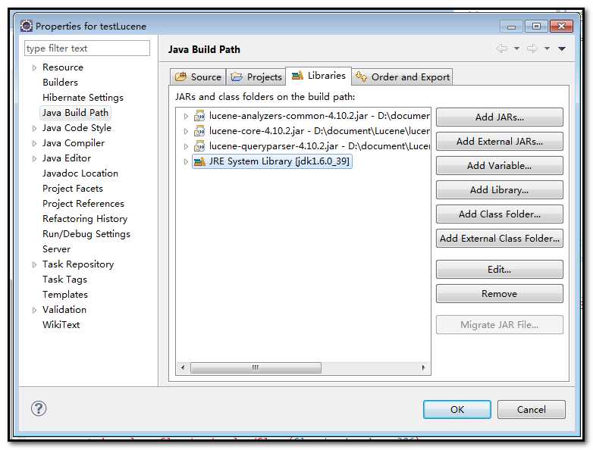Expand the Task Repository node
Screen dimensions: 593x450
pyautogui.click(x=34, y=265)
